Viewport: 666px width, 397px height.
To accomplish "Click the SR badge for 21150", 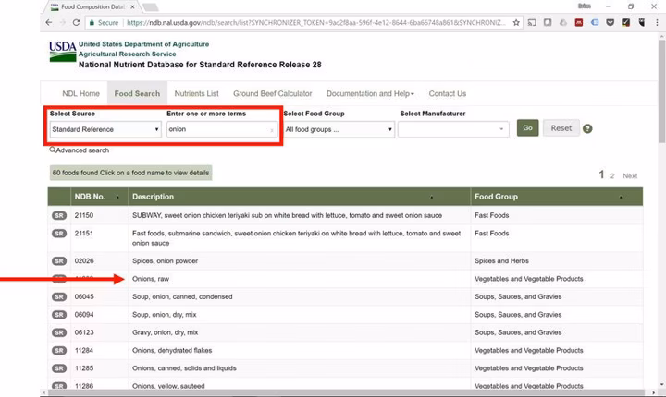I will (x=59, y=215).
